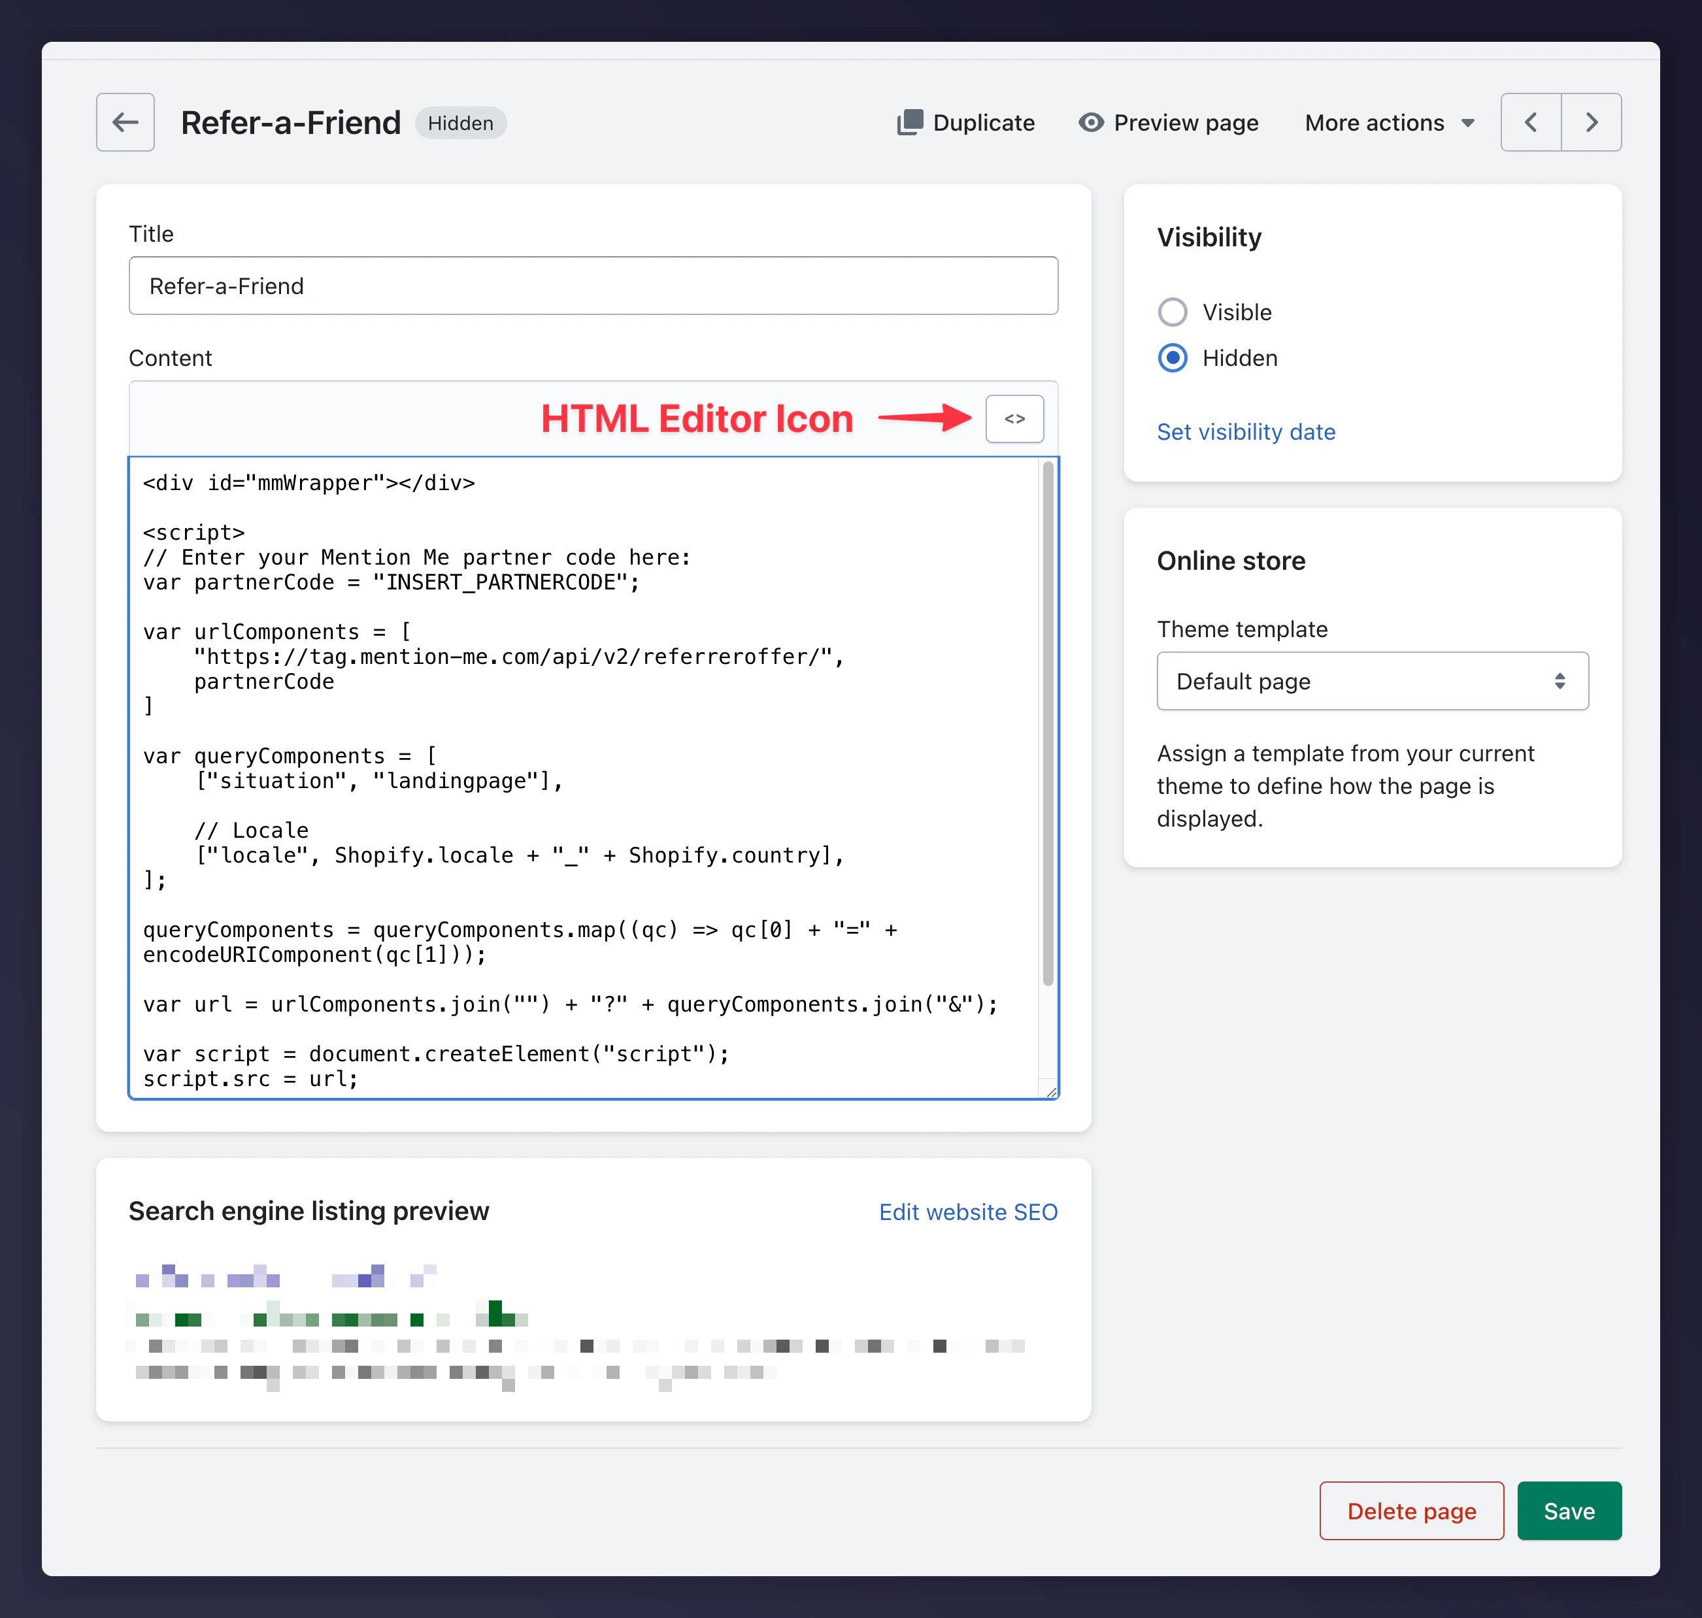The width and height of the screenshot is (1702, 1618).
Task: Click the INSERT_PARTNERCODE line in code
Action: coord(392,582)
